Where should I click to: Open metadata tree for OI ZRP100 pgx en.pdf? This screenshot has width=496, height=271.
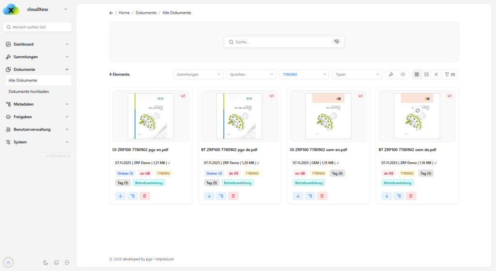[x=133, y=196]
